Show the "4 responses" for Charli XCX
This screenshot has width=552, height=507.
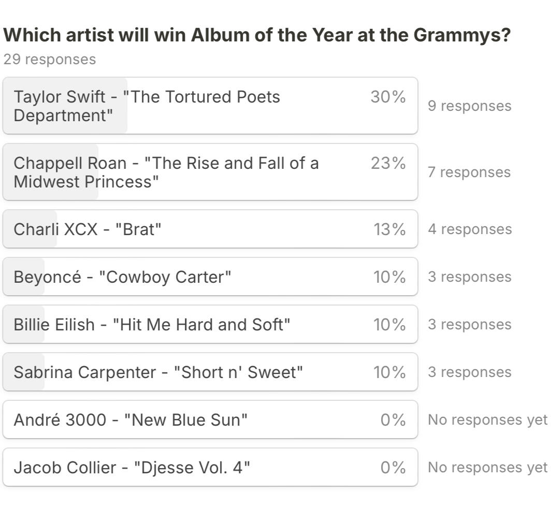(x=469, y=229)
